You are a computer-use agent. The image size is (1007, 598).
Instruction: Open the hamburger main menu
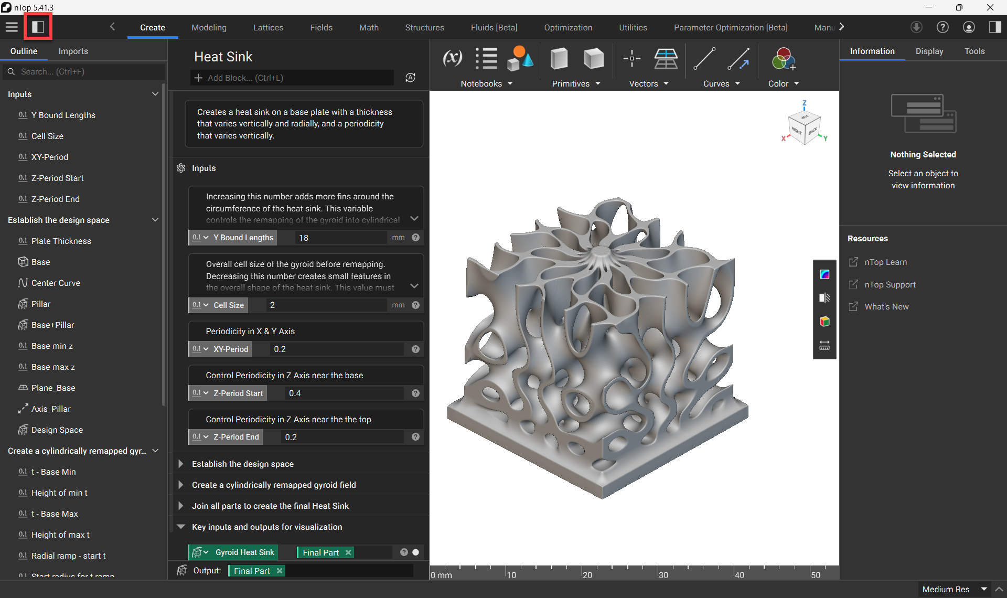point(12,27)
